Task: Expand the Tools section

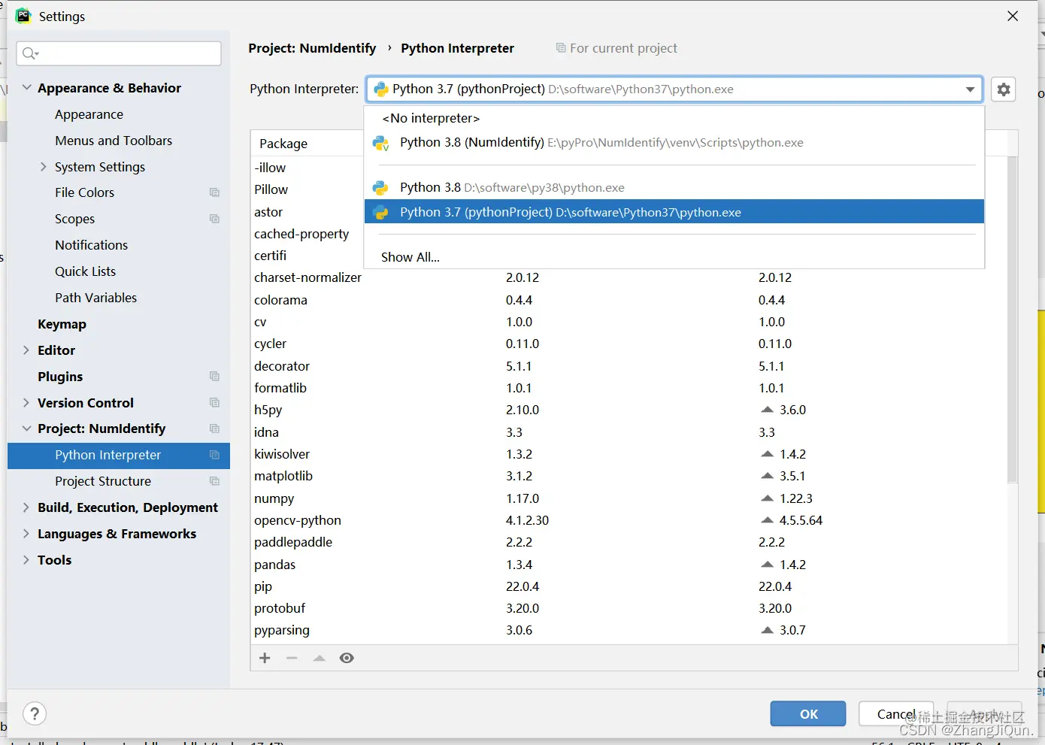Action: point(26,560)
